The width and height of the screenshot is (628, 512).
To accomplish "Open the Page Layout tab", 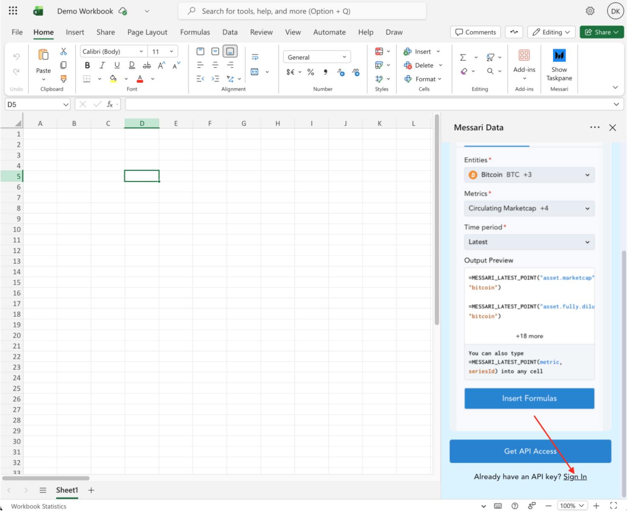I will click(x=147, y=32).
